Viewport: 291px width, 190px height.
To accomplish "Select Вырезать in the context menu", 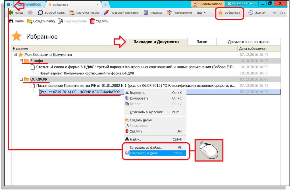I will coord(155,93).
